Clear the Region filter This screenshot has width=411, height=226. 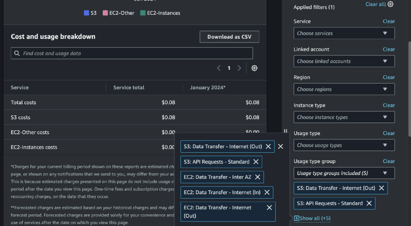click(389, 77)
